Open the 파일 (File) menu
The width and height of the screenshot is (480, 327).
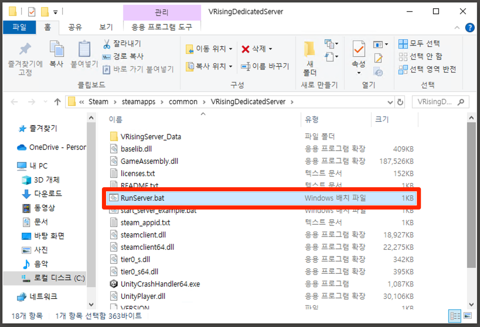[x=19, y=27]
